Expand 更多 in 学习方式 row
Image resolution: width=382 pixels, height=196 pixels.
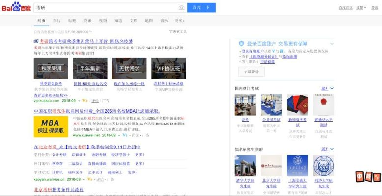tap(132, 172)
